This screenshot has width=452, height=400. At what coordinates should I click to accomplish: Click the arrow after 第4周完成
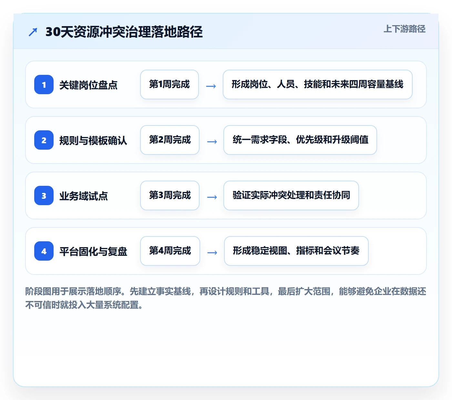(x=212, y=252)
